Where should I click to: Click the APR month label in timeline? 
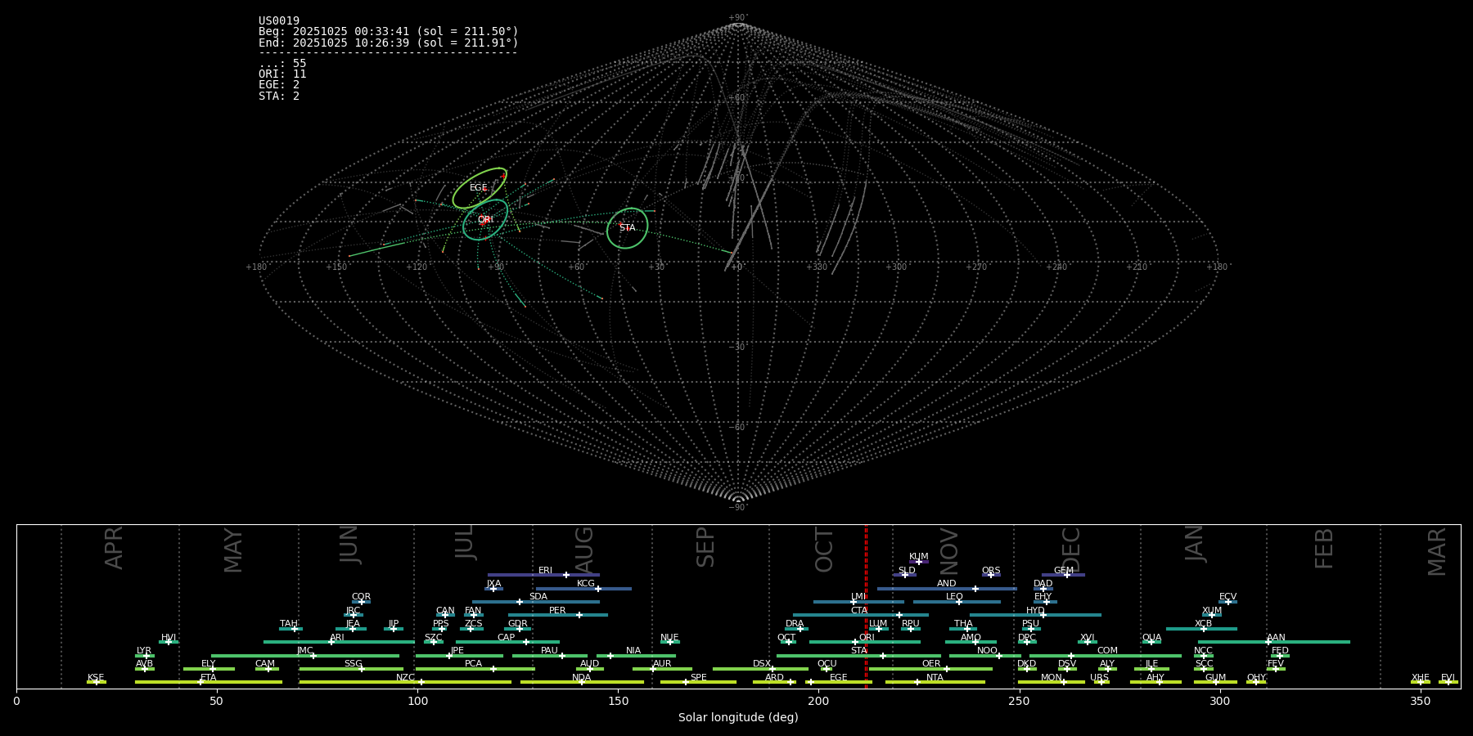pyautogui.click(x=114, y=548)
